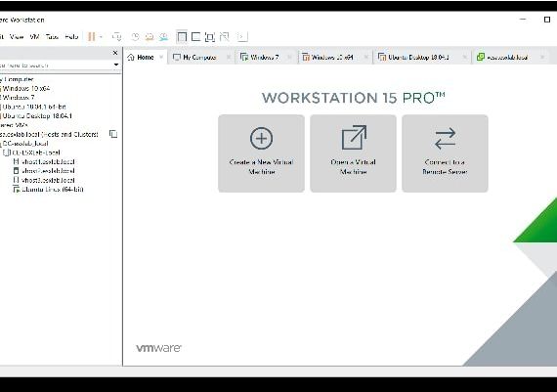Select vhost3 host in the library tree
This screenshot has height=392, width=557.
pos(48,180)
